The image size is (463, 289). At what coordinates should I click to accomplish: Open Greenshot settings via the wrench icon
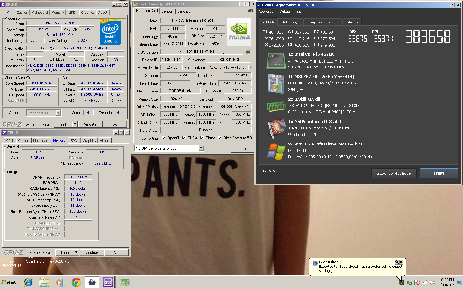pos(397,262)
